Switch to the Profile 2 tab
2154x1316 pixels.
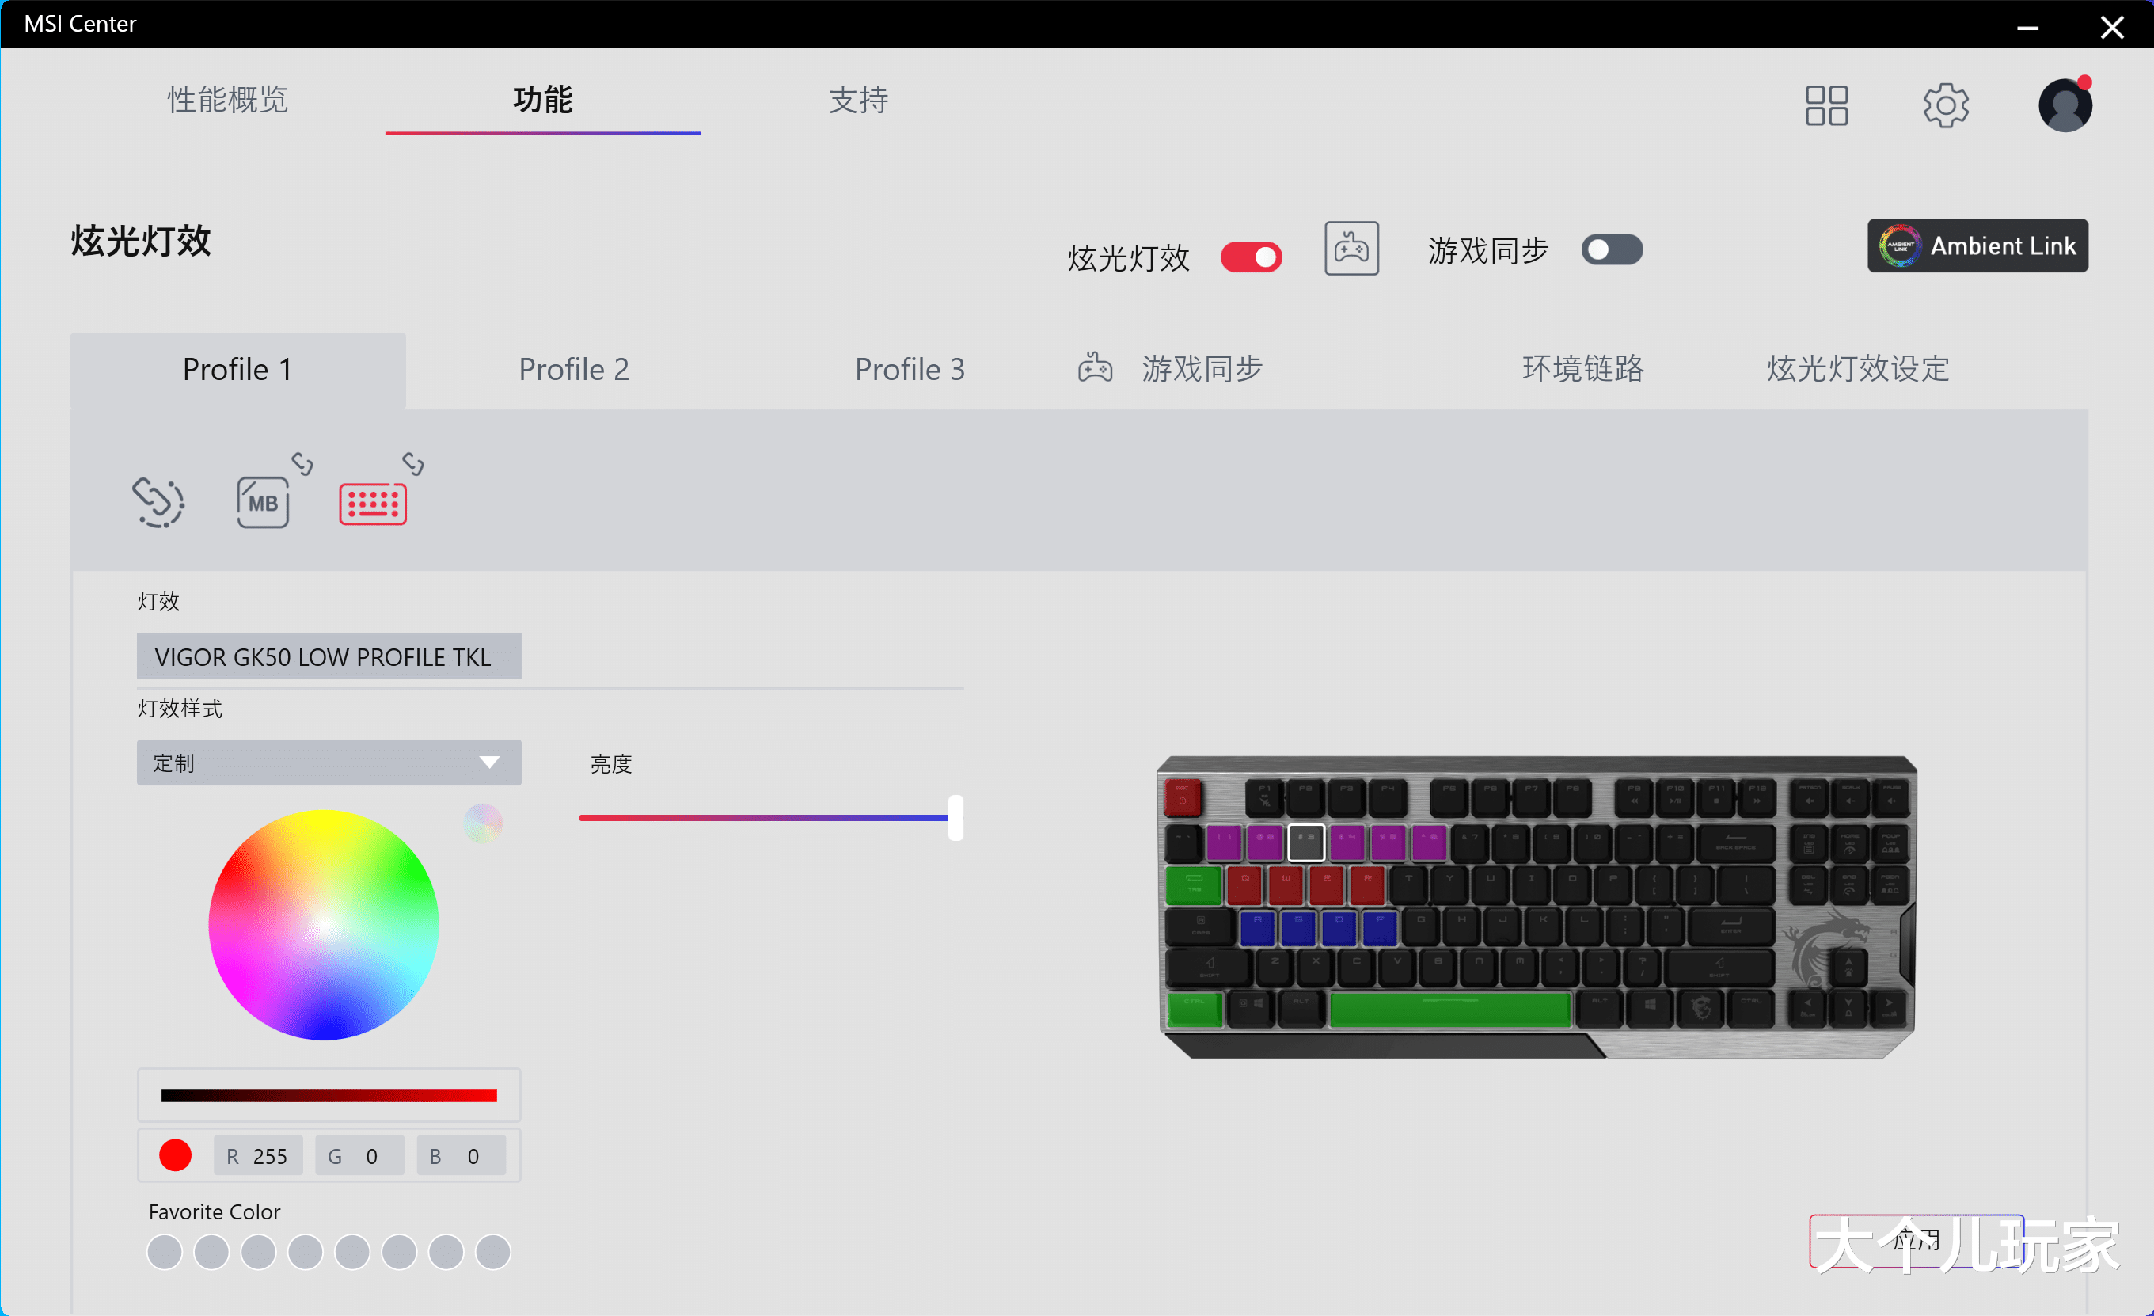tap(573, 369)
